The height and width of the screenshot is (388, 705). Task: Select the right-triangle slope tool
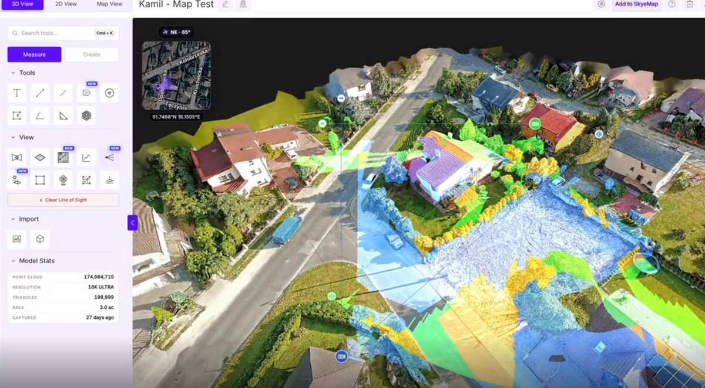pyautogui.click(x=63, y=115)
